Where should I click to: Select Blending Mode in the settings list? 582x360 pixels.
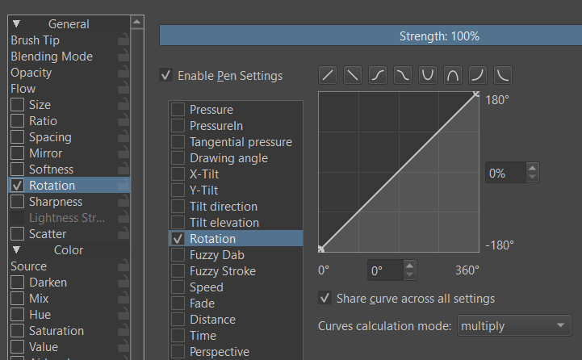[52, 57]
